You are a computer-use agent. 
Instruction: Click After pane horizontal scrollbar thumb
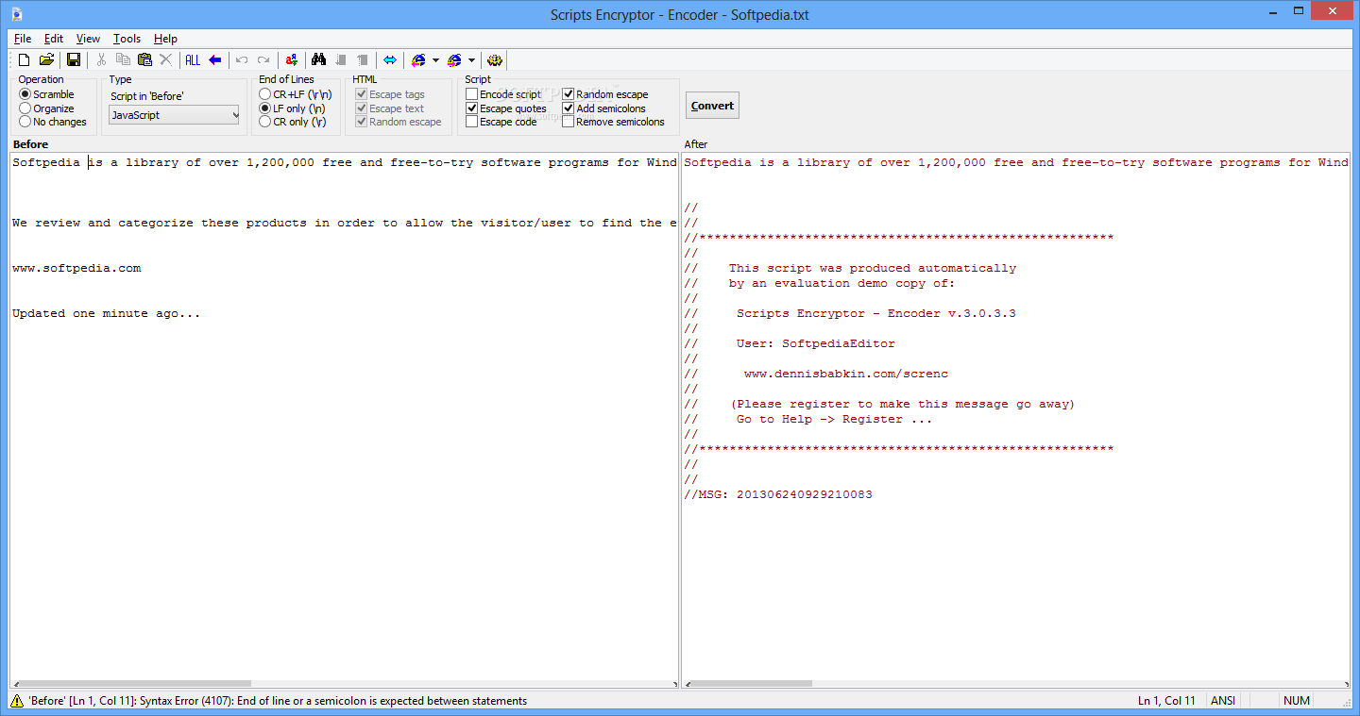click(755, 684)
